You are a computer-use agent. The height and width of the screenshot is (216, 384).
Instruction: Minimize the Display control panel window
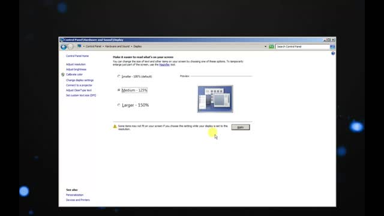click(325, 40)
